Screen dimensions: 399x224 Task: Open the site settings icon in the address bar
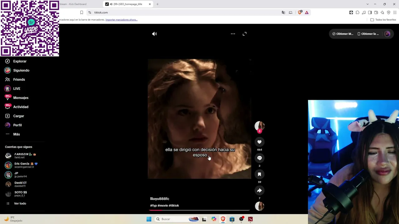coord(89,12)
